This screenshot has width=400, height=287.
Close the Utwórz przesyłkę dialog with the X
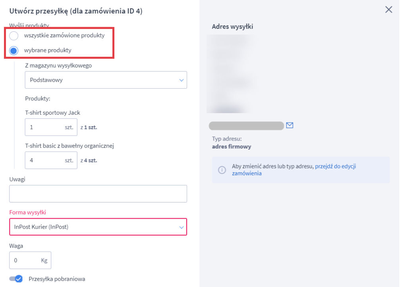coord(388,10)
